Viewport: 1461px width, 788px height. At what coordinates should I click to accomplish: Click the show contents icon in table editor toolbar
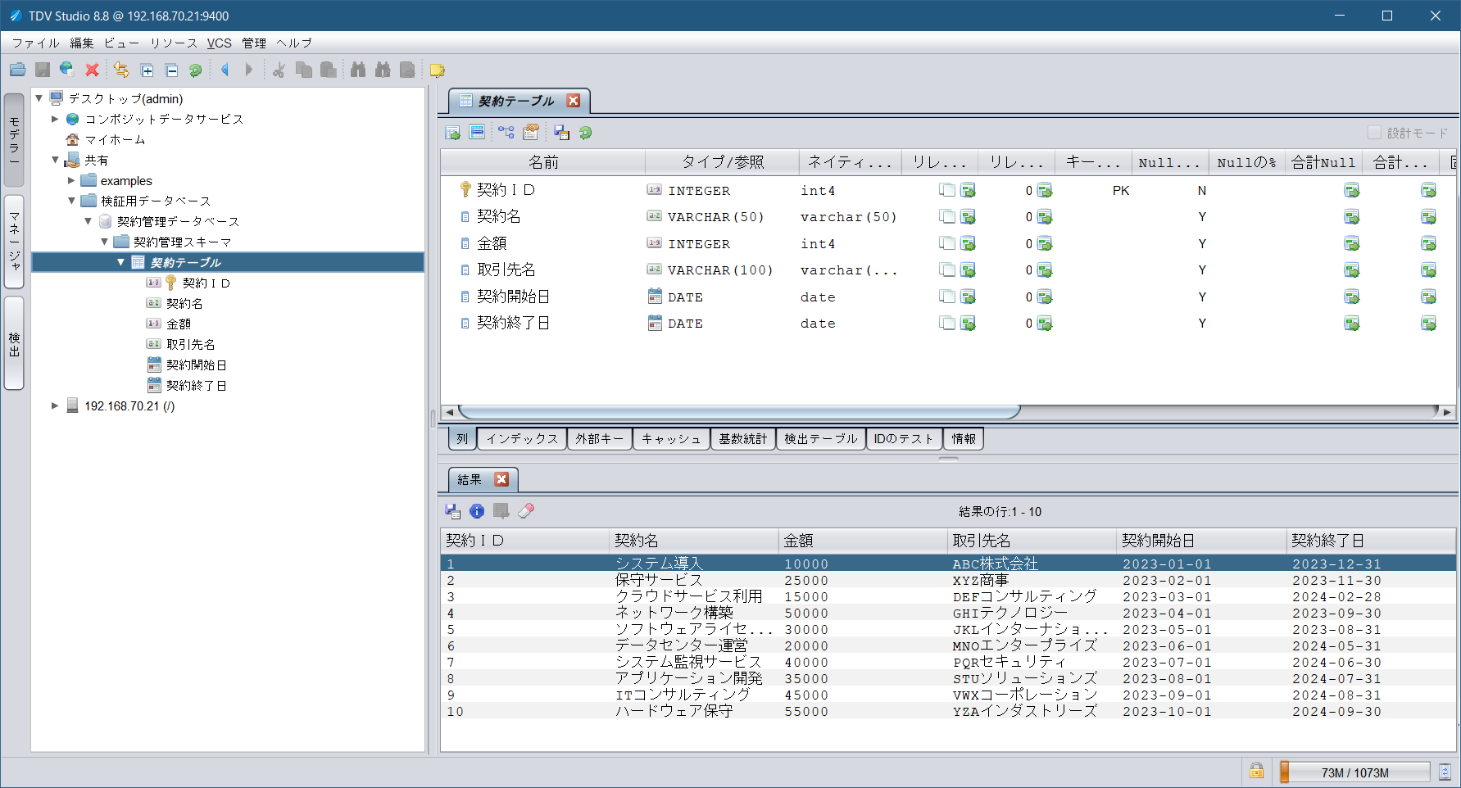pyautogui.click(x=453, y=133)
